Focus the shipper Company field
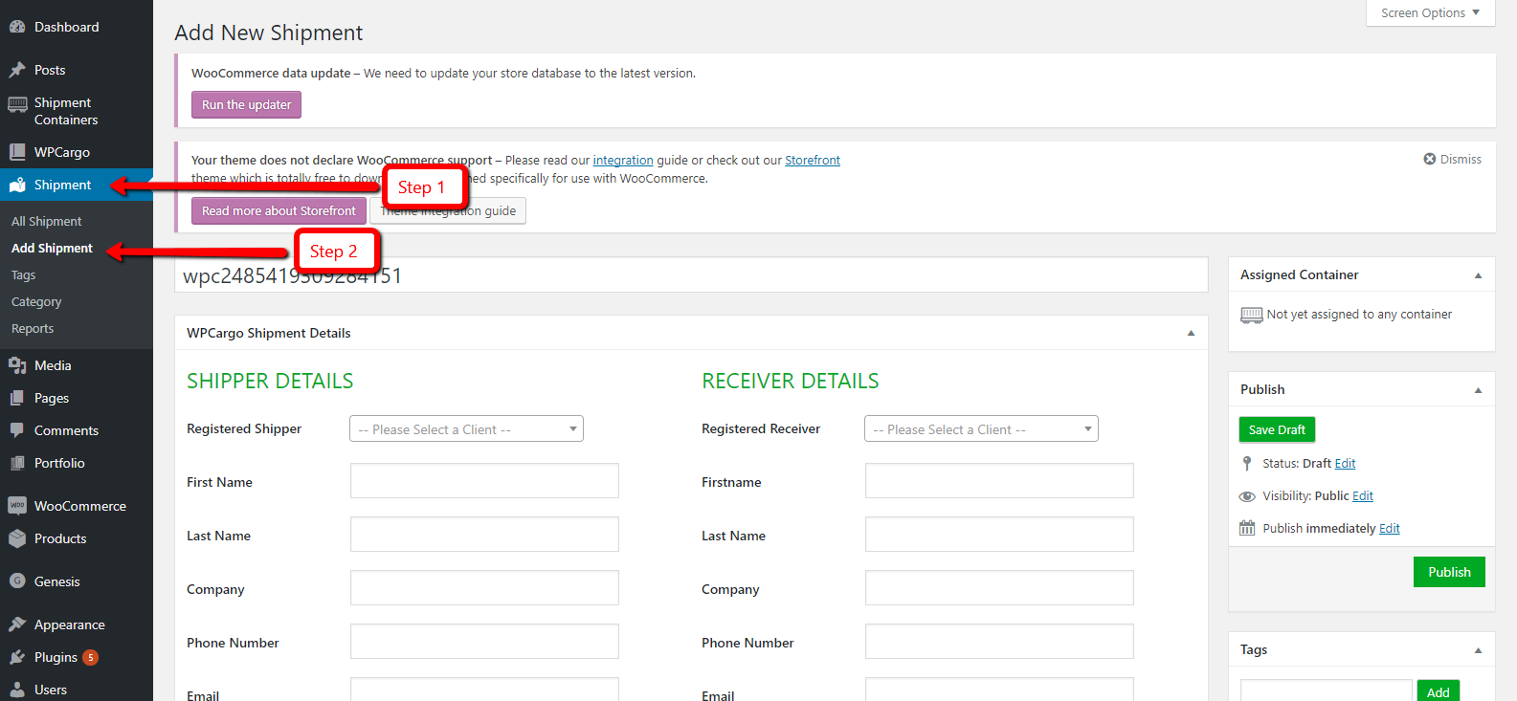This screenshot has width=1517, height=701. pos(484,588)
